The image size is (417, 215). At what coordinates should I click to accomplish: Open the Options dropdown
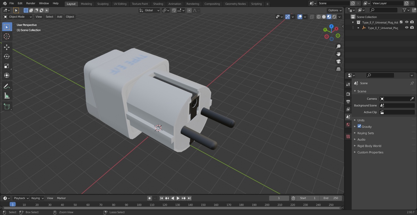[335, 10]
